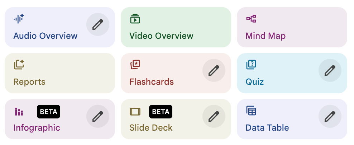Customize the Slide Deck with pencil
The image size is (354, 145).
(214, 116)
